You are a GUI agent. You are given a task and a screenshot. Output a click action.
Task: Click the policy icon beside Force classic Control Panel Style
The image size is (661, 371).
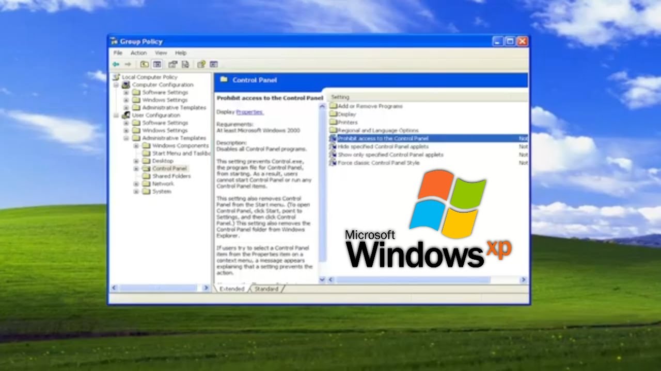[x=333, y=163]
